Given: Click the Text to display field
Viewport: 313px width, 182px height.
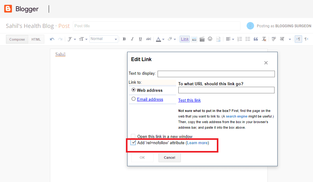Looking at the screenshot, I should (x=216, y=74).
